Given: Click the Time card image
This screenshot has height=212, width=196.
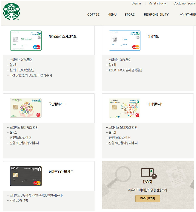Looking at the screenshot, I should click(x=125, y=40).
